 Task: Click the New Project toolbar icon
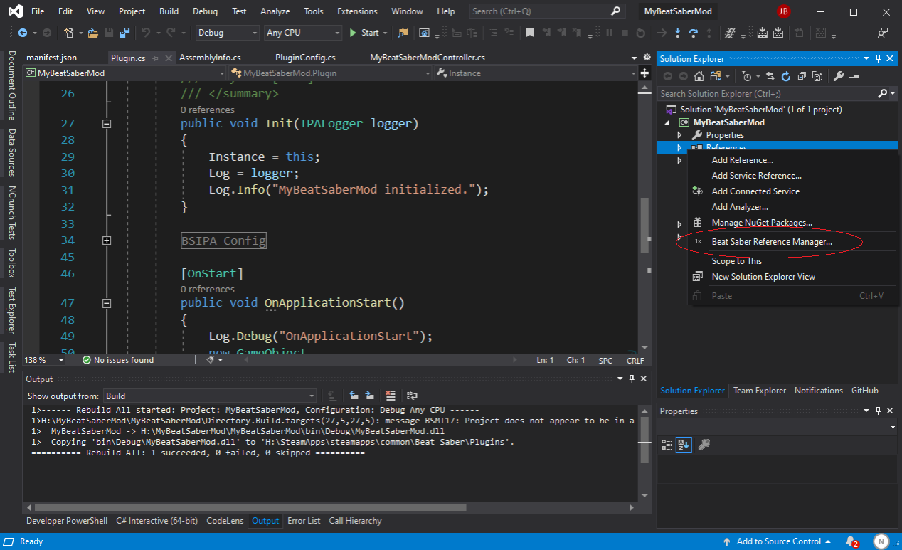click(x=69, y=33)
